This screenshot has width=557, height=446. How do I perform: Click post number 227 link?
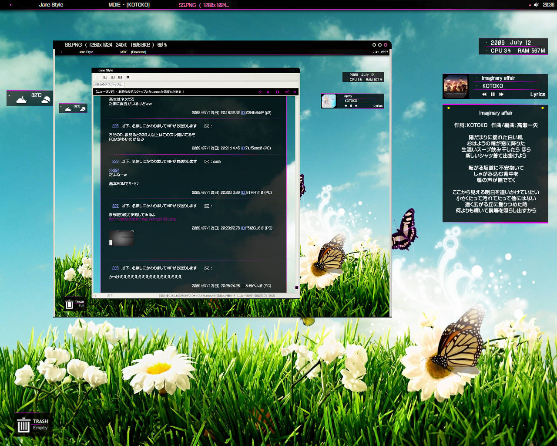(x=115, y=206)
